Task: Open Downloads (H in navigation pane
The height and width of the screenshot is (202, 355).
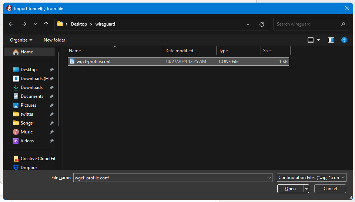Action: [31, 79]
